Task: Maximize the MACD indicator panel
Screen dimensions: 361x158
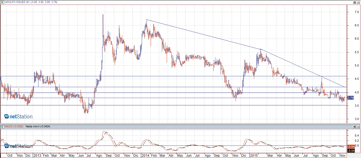Action: 354,127
